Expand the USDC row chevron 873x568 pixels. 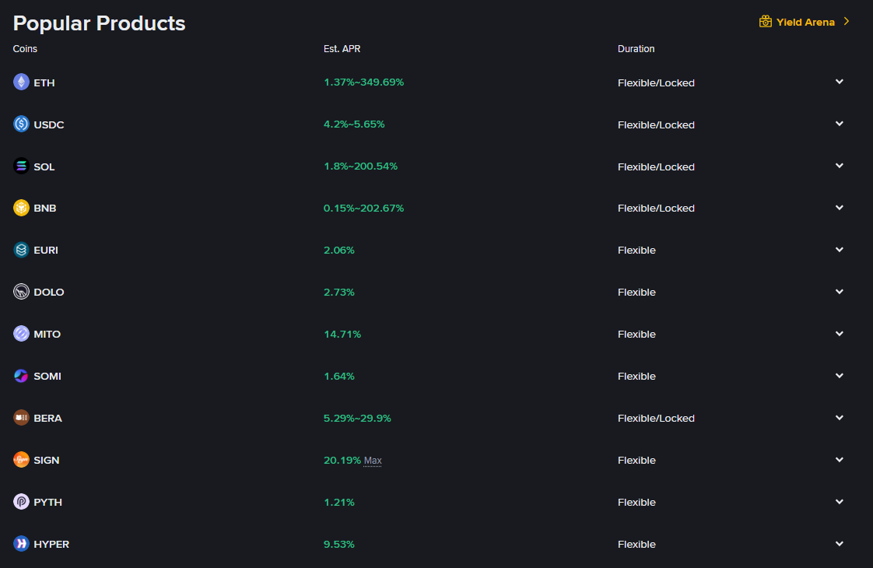(x=839, y=124)
